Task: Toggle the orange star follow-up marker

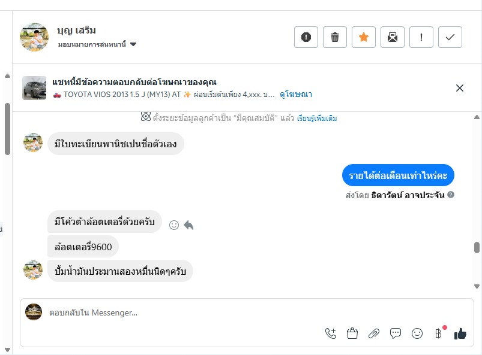Action: click(x=364, y=37)
